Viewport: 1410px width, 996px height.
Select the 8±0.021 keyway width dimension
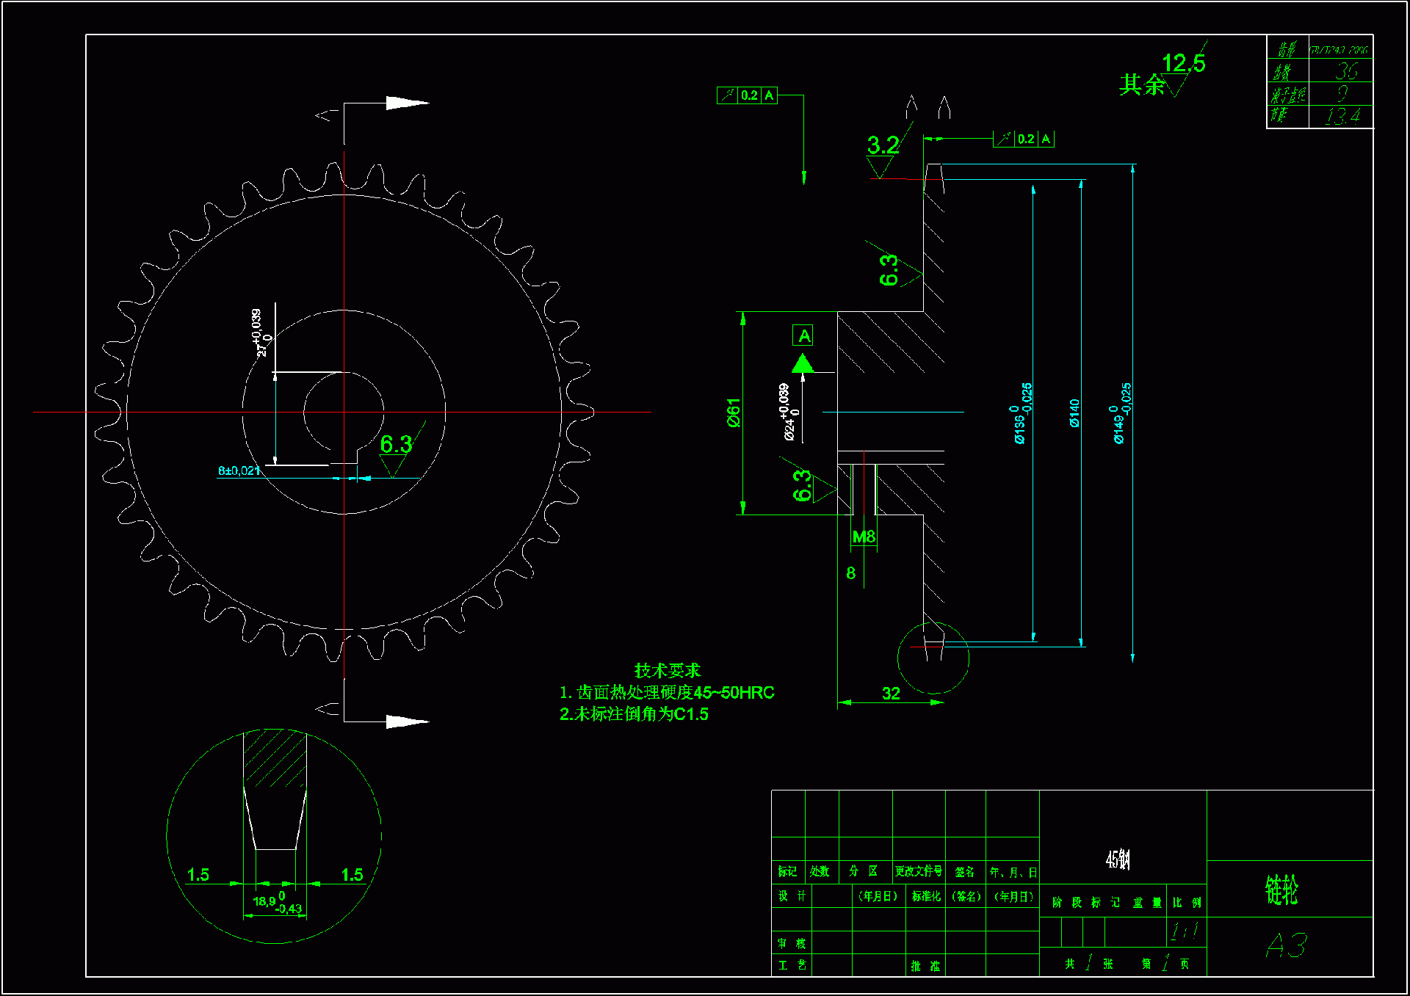pyautogui.click(x=239, y=470)
